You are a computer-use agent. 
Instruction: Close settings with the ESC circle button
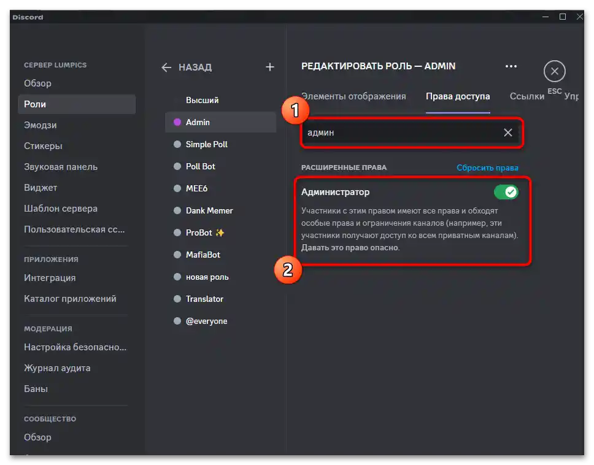[554, 72]
